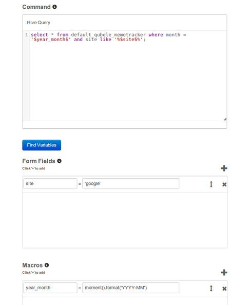Click reorder arrow for year_month macro row
Screen dimensions: 249x305
click(x=211, y=288)
